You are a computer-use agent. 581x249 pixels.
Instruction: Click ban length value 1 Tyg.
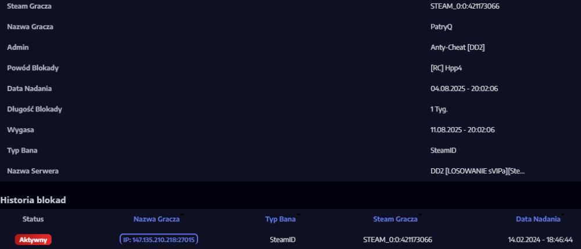tap(439, 110)
